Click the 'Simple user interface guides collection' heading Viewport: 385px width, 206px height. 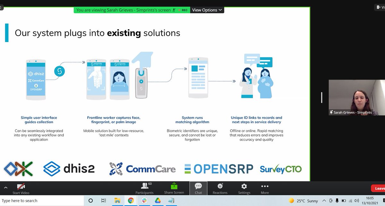39,120
